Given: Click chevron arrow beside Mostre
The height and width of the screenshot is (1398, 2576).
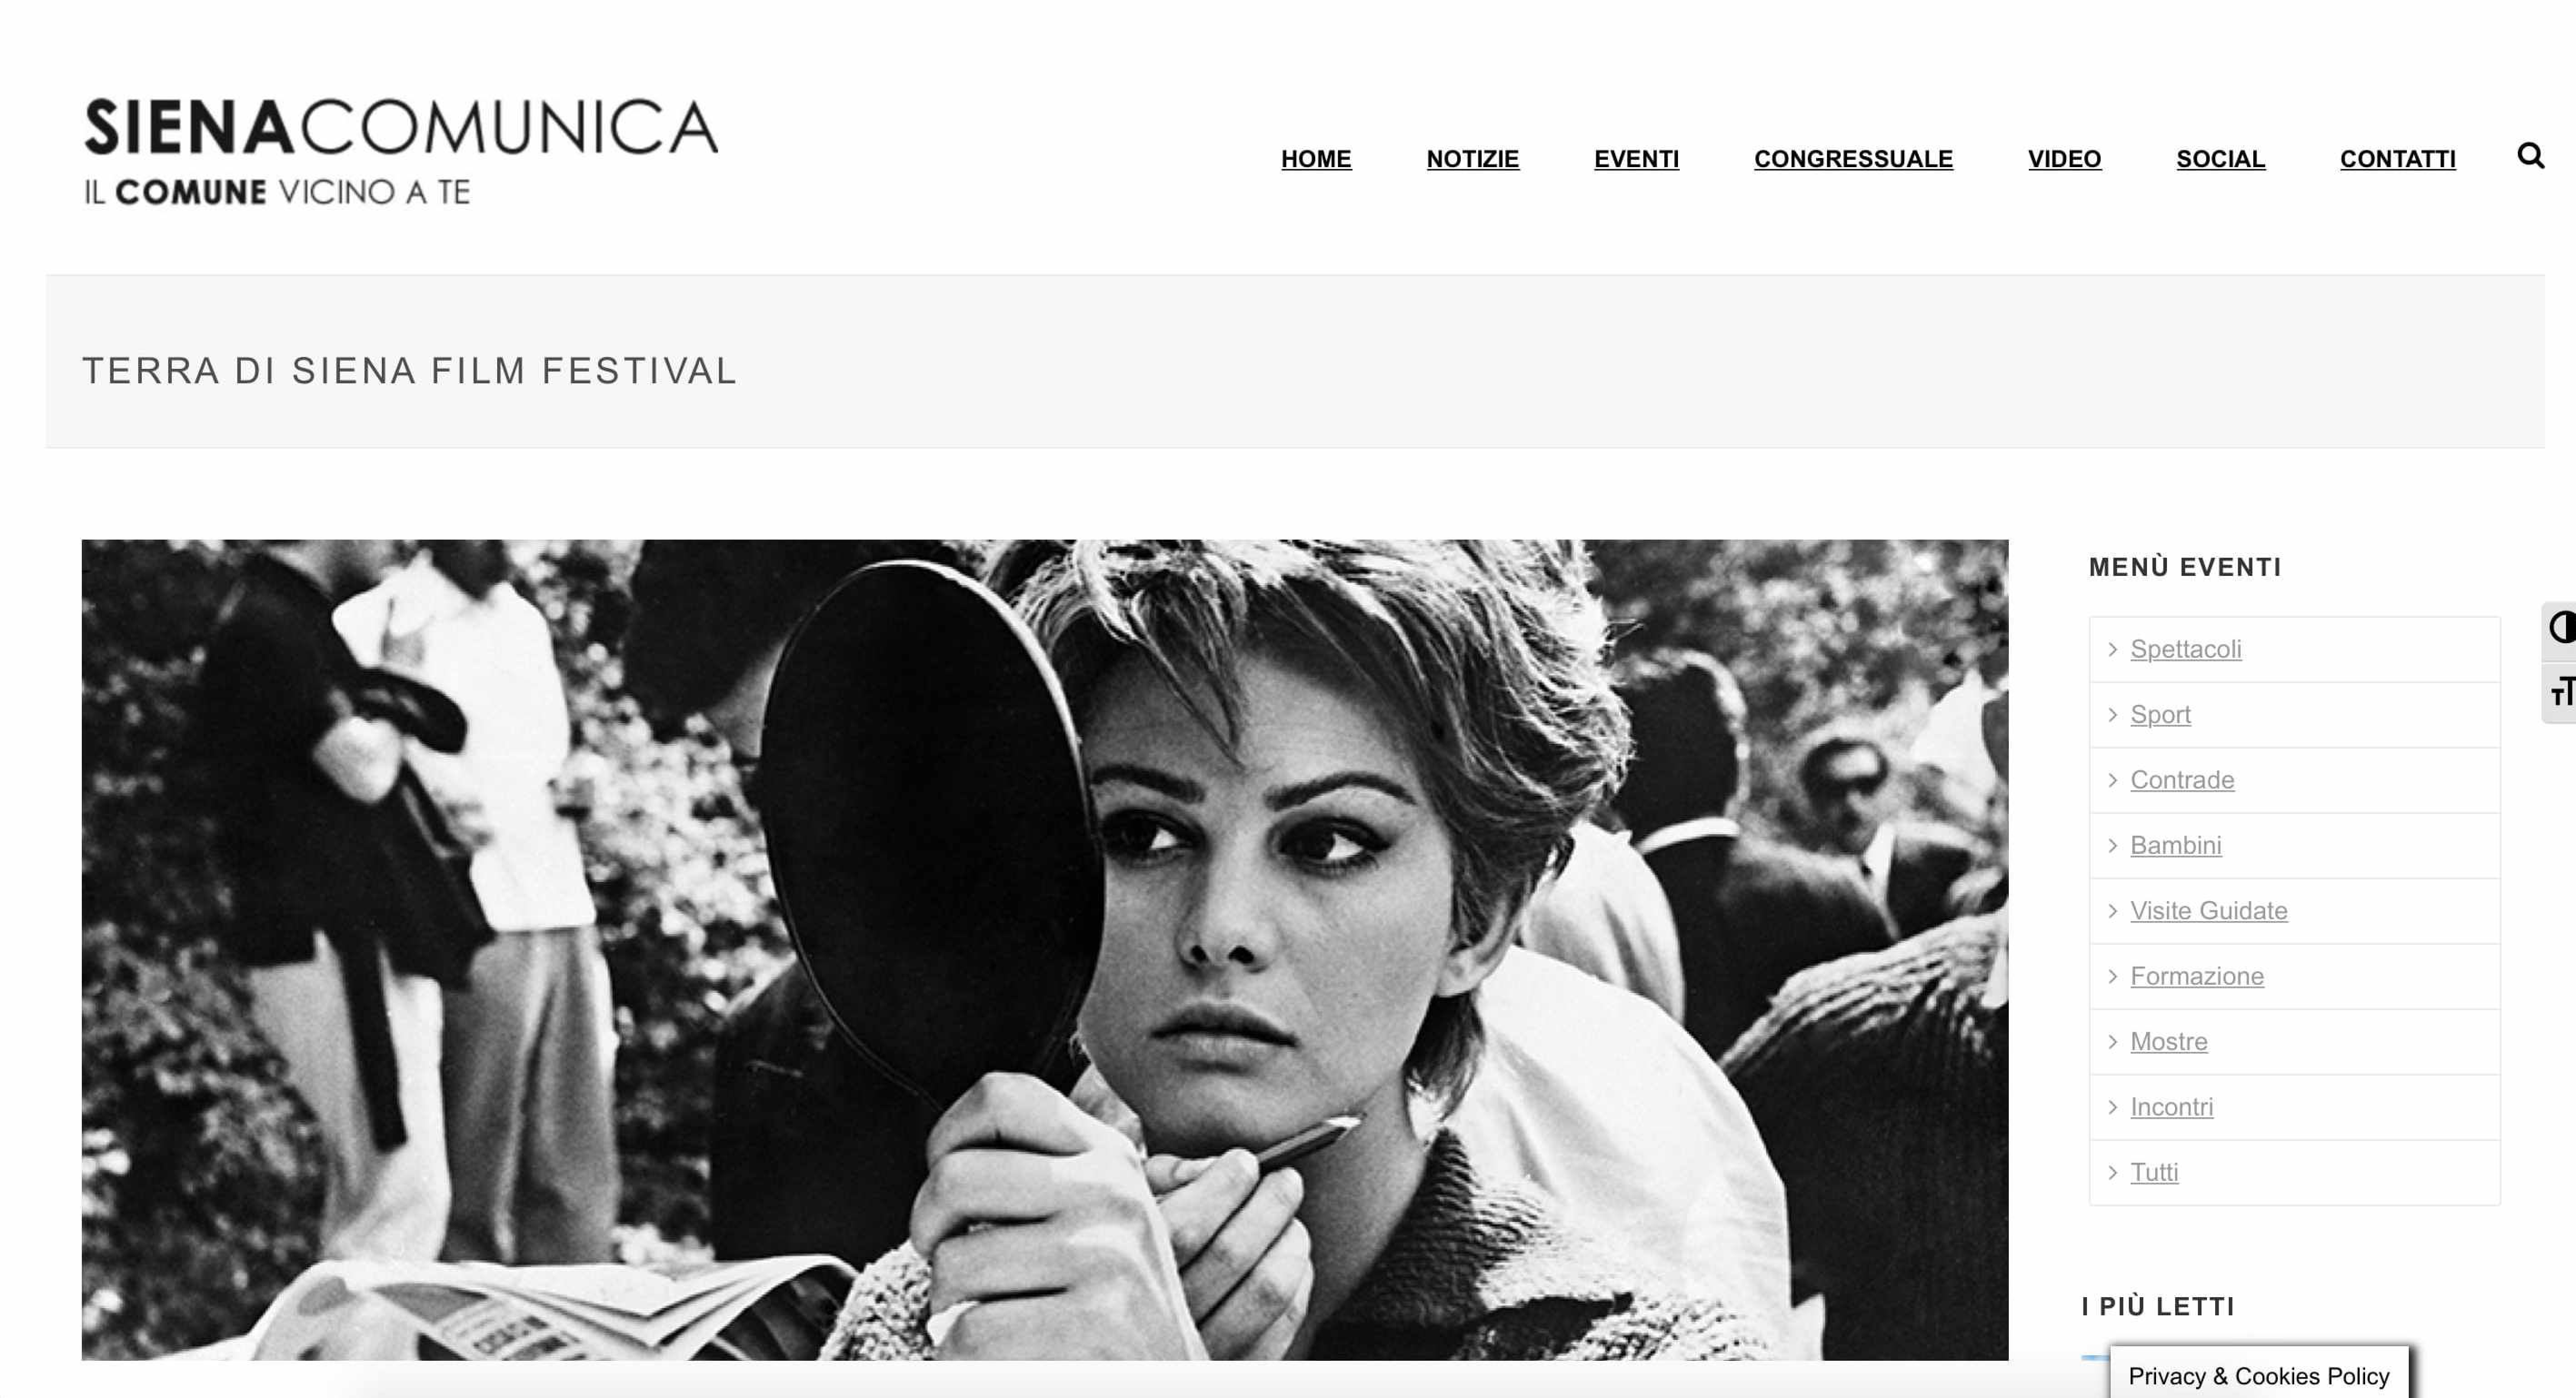Looking at the screenshot, I should (x=2112, y=1041).
